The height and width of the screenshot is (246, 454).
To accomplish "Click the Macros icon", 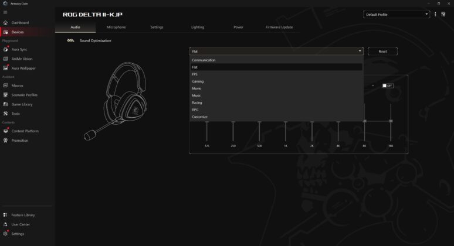I will [x=5, y=86].
